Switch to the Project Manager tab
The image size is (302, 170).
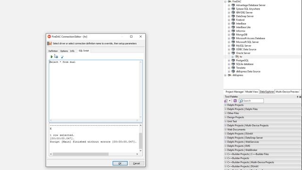235,92
